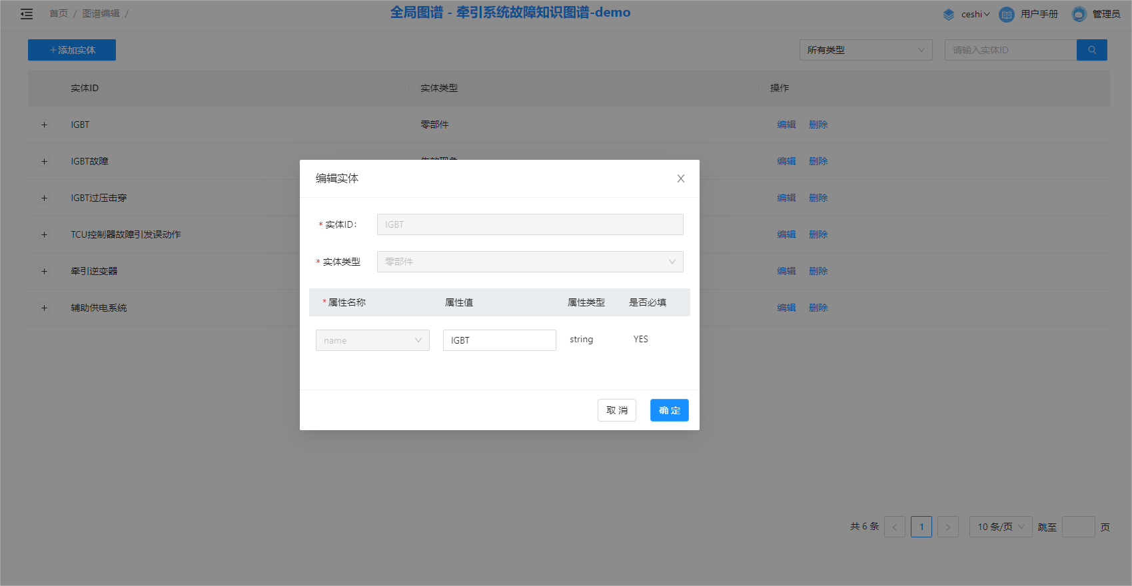Click the 首页 breadcrumb link
The height and width of the screenshot is (586, 1132).
point(59,14)
